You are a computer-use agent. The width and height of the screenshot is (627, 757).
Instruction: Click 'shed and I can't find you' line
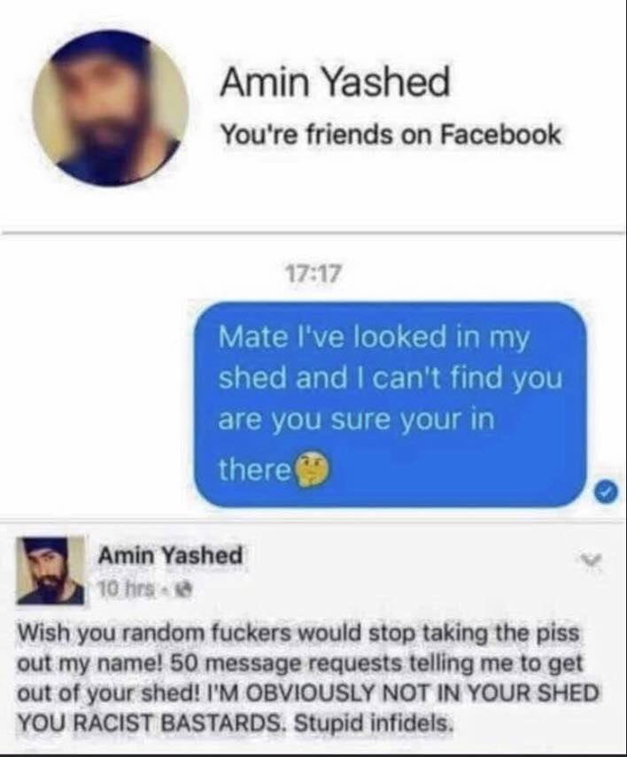point(391,378)
